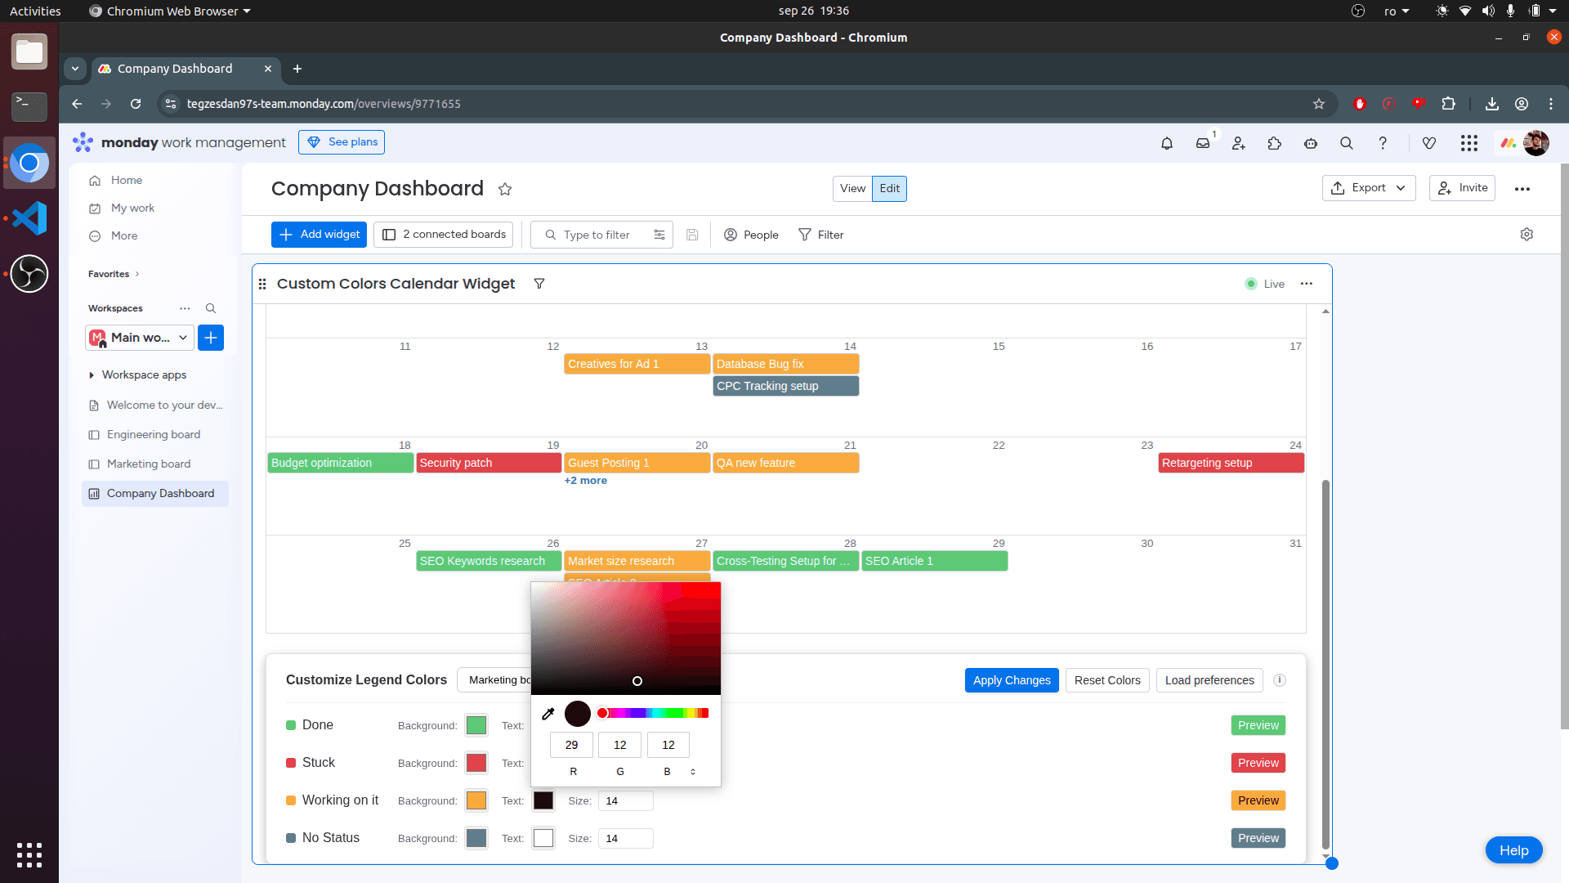Change the Done status background green swatch
The height and width of the screenshot is (883, 1569).
tap(476, 725)
